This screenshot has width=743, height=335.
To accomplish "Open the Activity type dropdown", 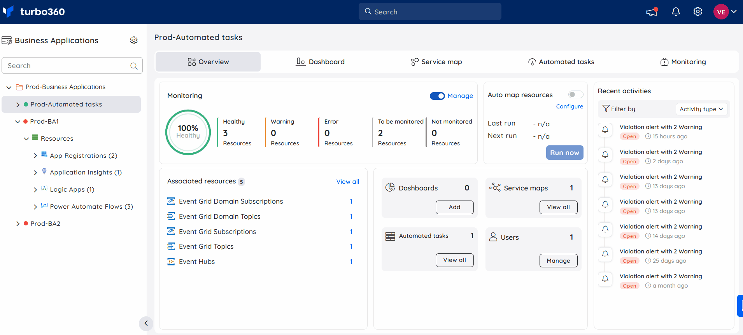I will (x=701, y=109).
